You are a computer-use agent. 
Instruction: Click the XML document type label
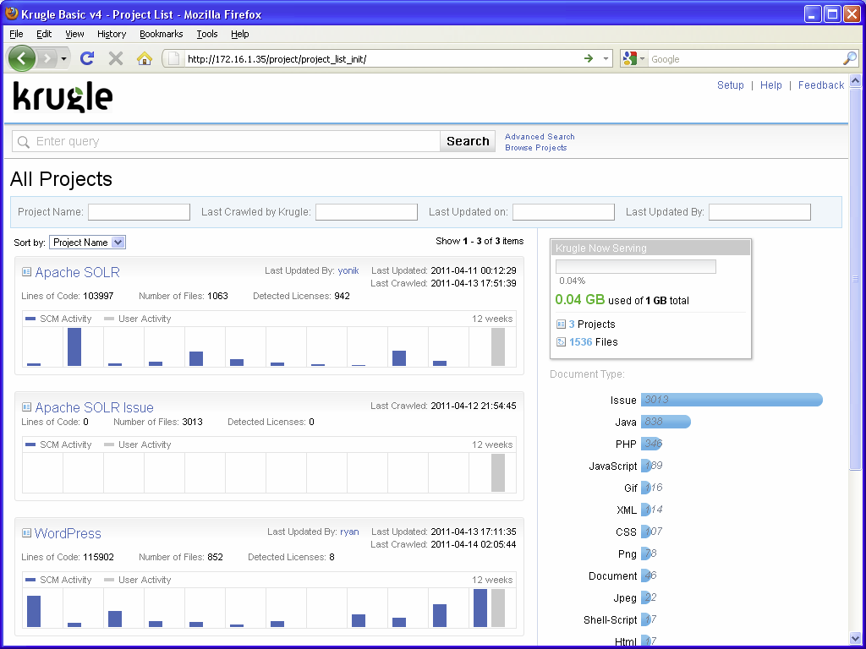click(627, 510)
